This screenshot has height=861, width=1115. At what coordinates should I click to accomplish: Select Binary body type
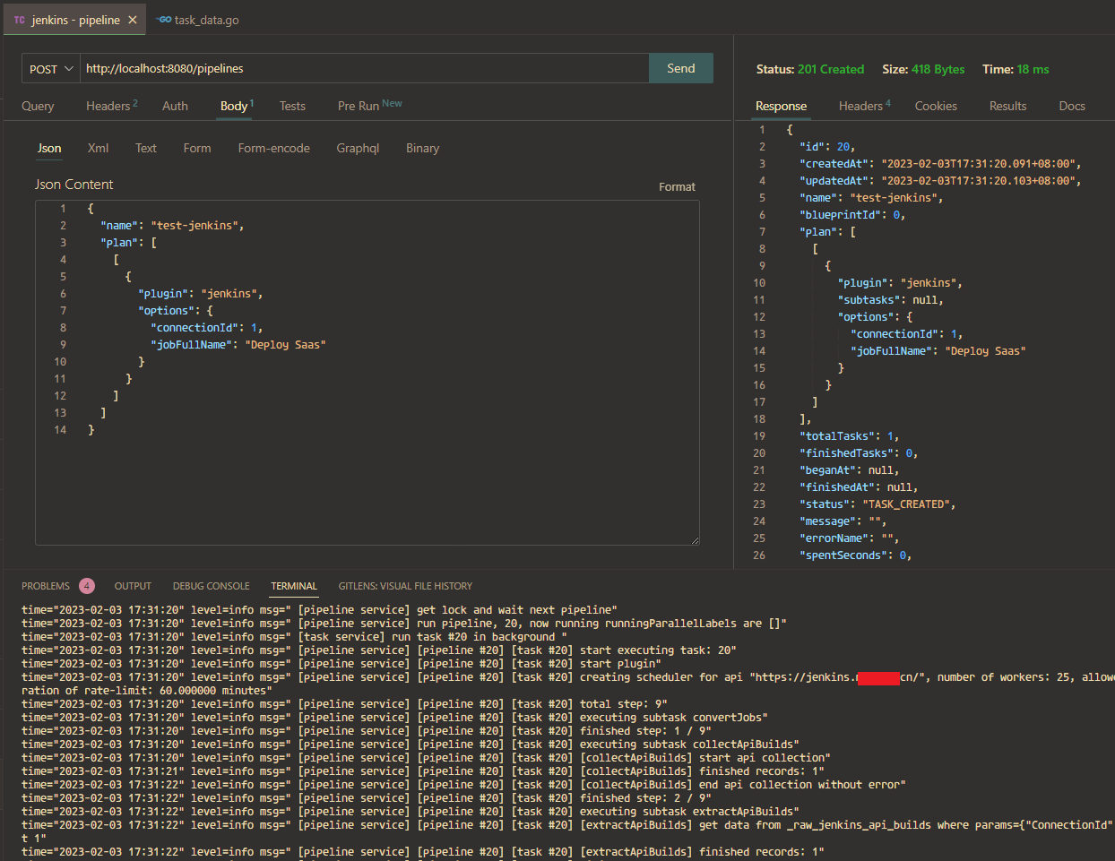422,149
